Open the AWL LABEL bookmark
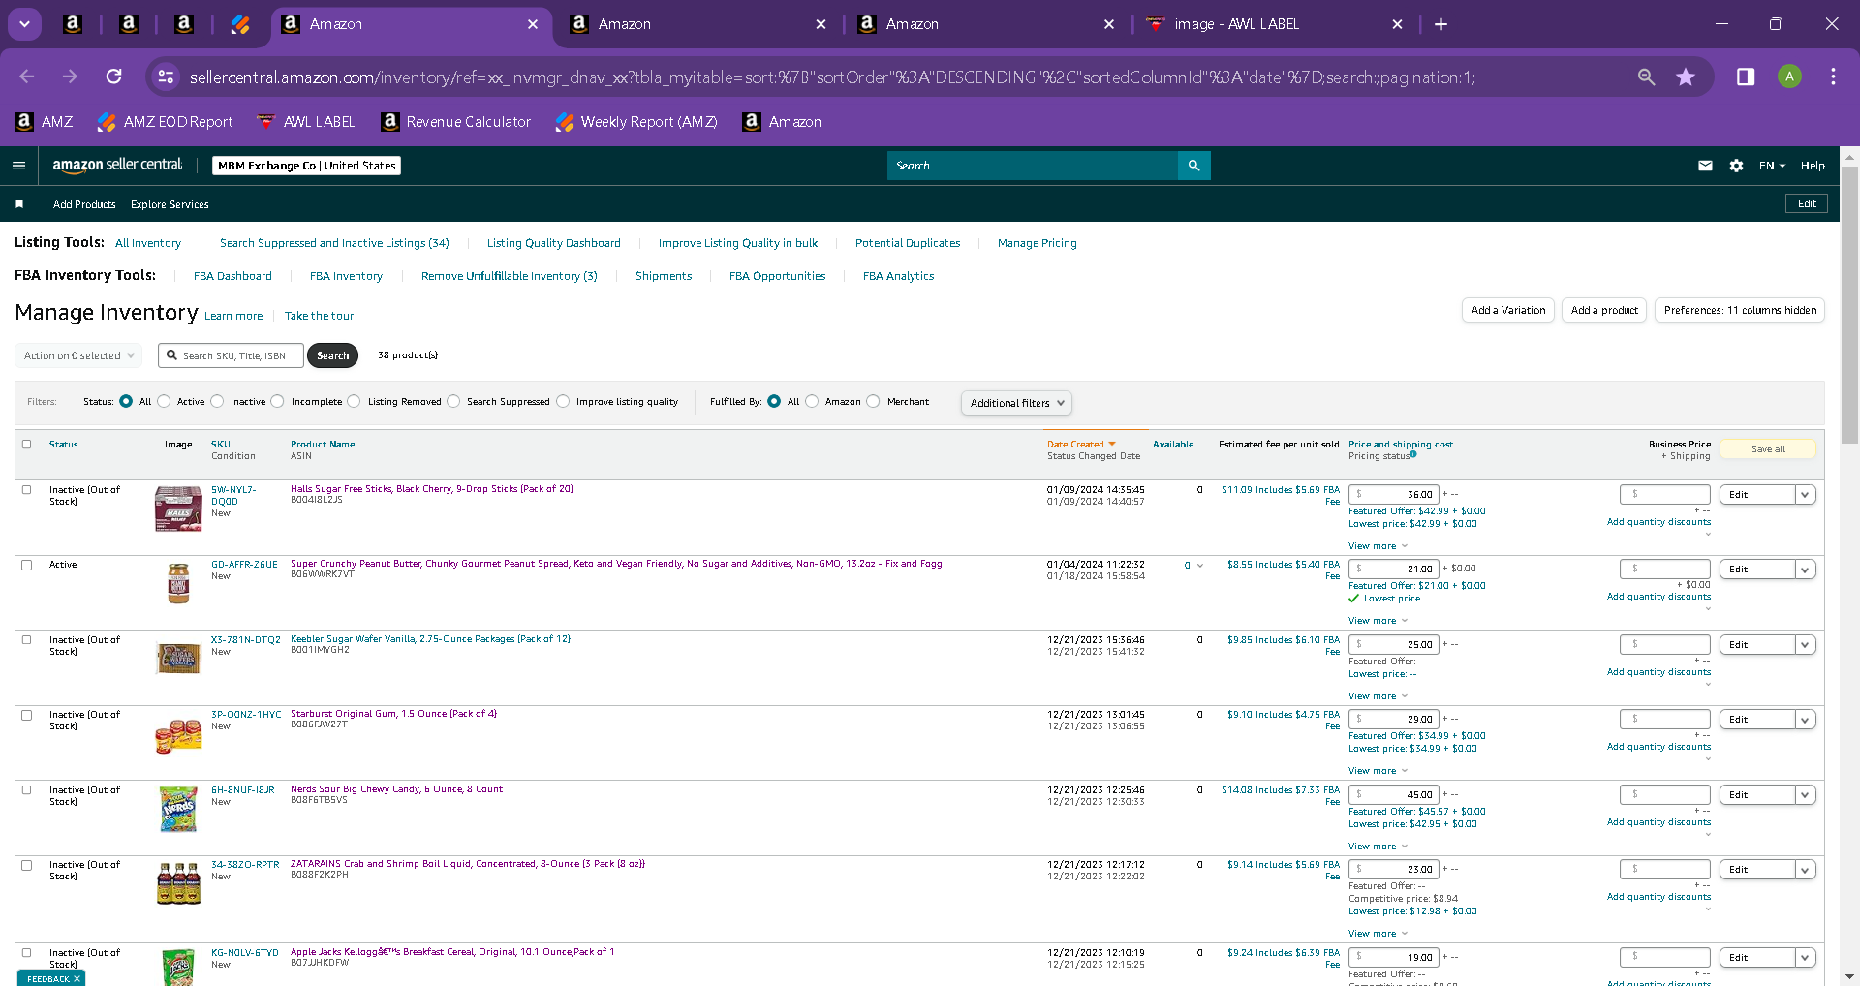The height and width of the screenshot is (986, 1860). coord(306,122)
